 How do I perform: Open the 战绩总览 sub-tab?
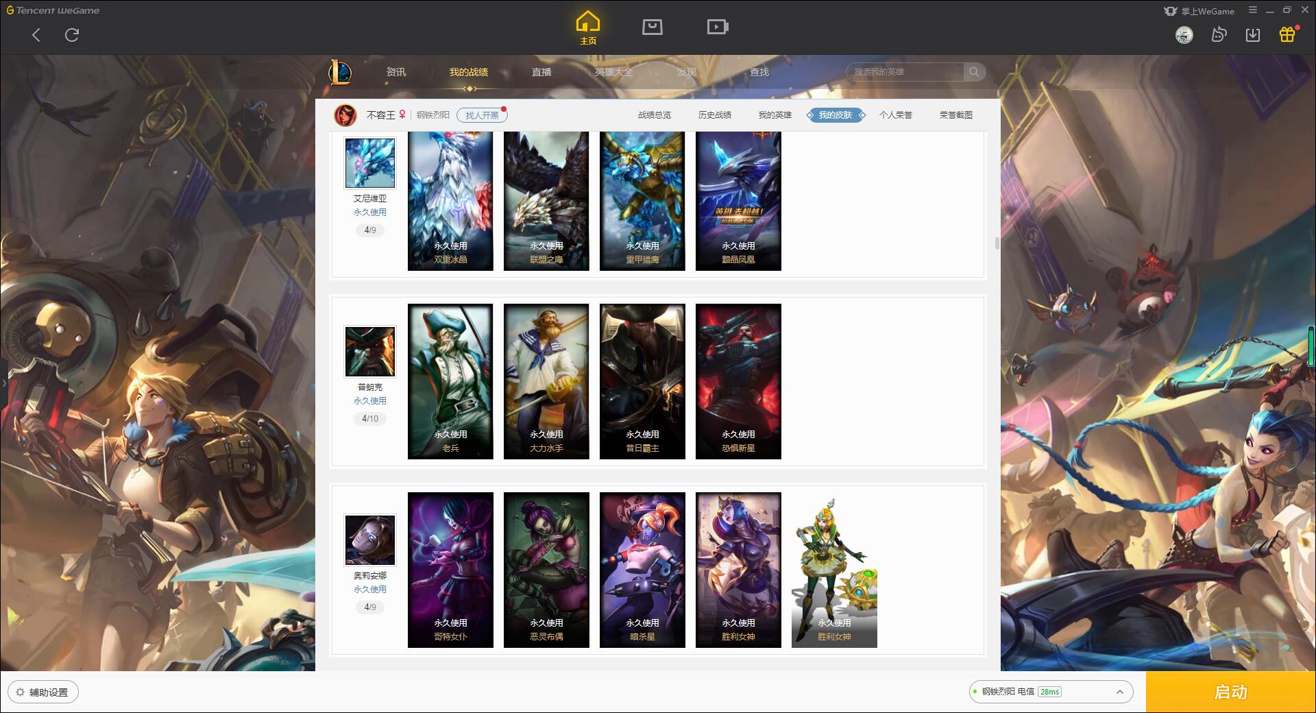(655, 115)
